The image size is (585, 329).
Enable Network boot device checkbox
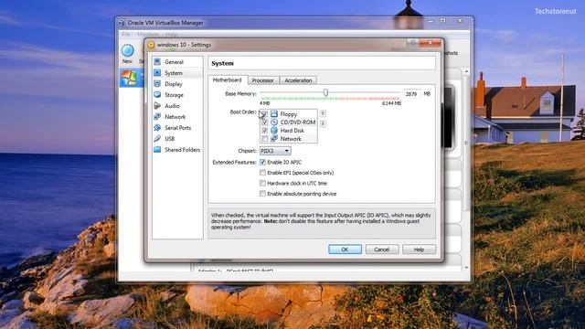click(264, 138)
